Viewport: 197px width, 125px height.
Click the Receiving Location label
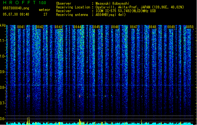click(x=73, y=7)
